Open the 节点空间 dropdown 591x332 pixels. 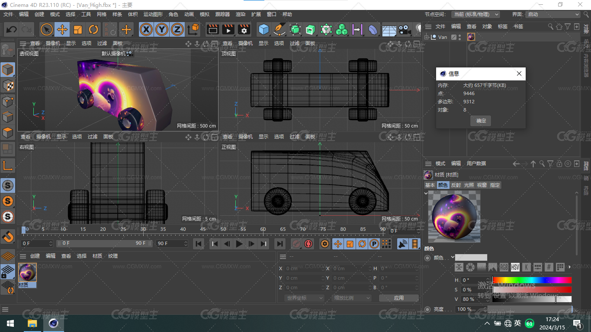coord(475,14)
